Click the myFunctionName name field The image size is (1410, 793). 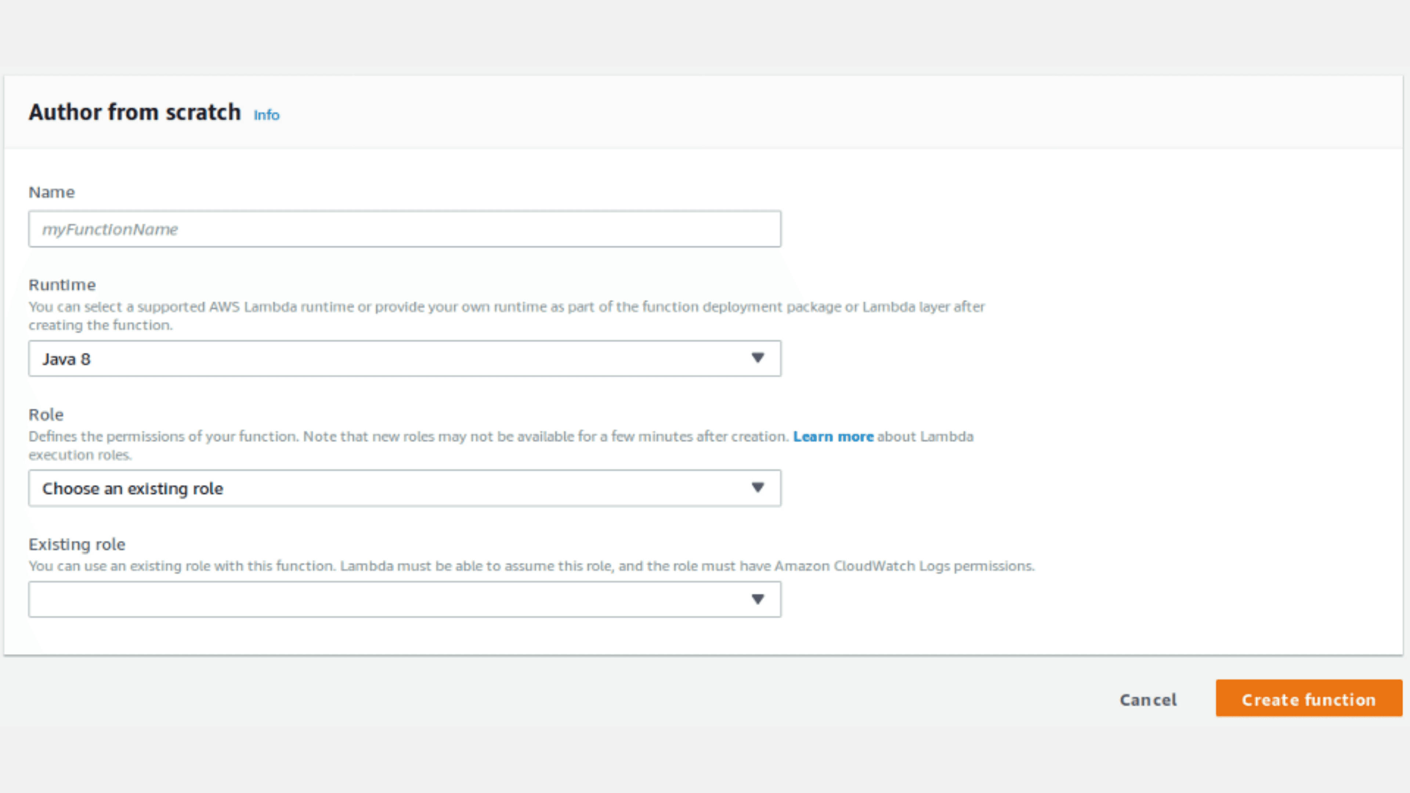pos(405,229)
